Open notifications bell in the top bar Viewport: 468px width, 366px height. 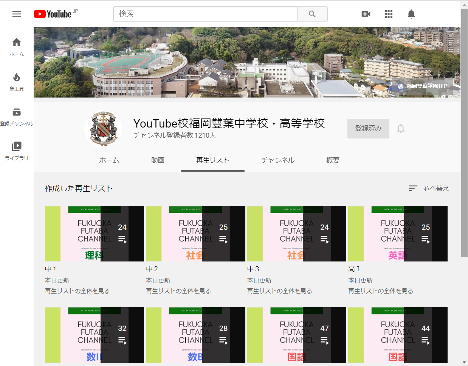(x=411, y=14)
